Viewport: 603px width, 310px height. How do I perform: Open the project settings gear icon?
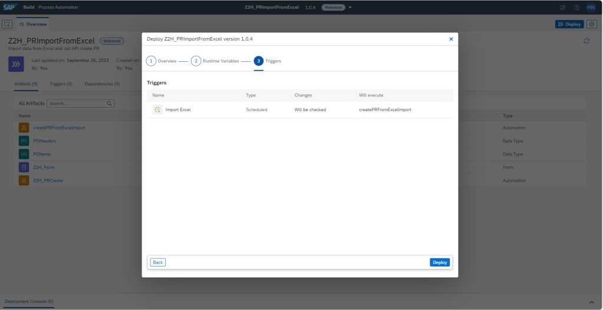tap(592, 24)
